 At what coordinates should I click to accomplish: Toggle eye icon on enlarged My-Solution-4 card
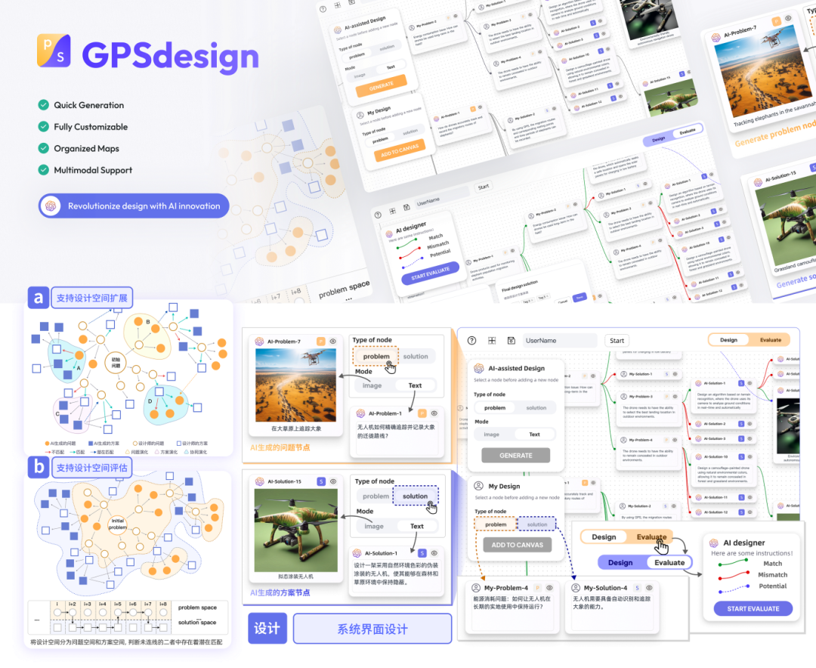tap(649, 588)
